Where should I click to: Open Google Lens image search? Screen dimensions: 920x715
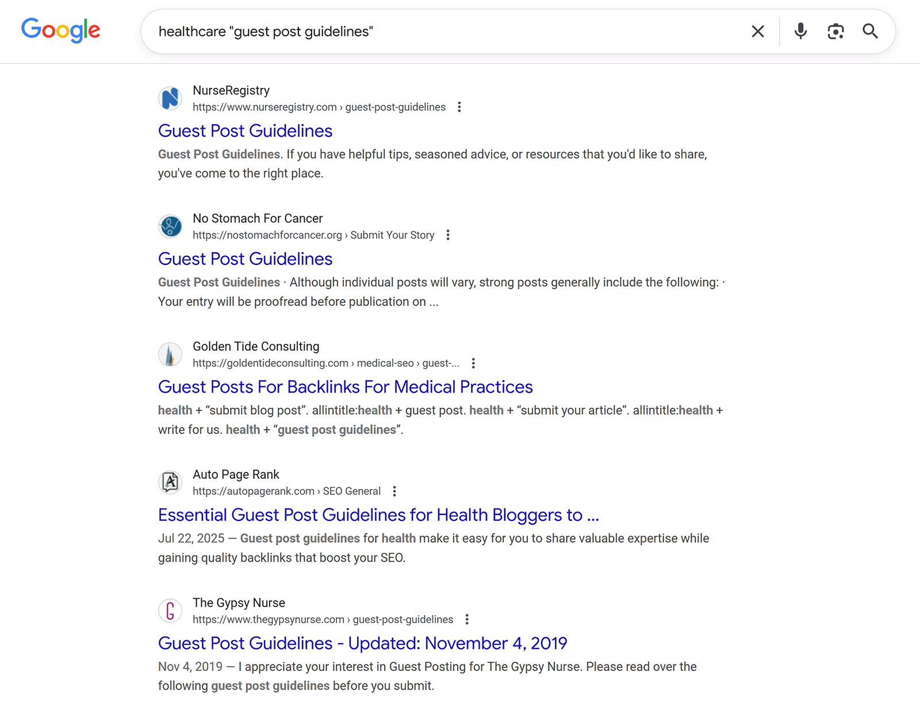pos(835,32)
